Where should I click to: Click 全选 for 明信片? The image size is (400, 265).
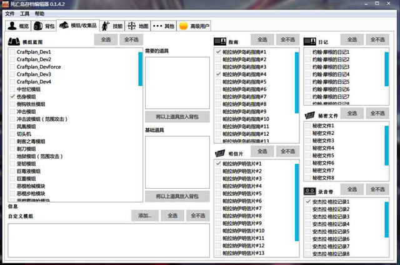point(262,151)
